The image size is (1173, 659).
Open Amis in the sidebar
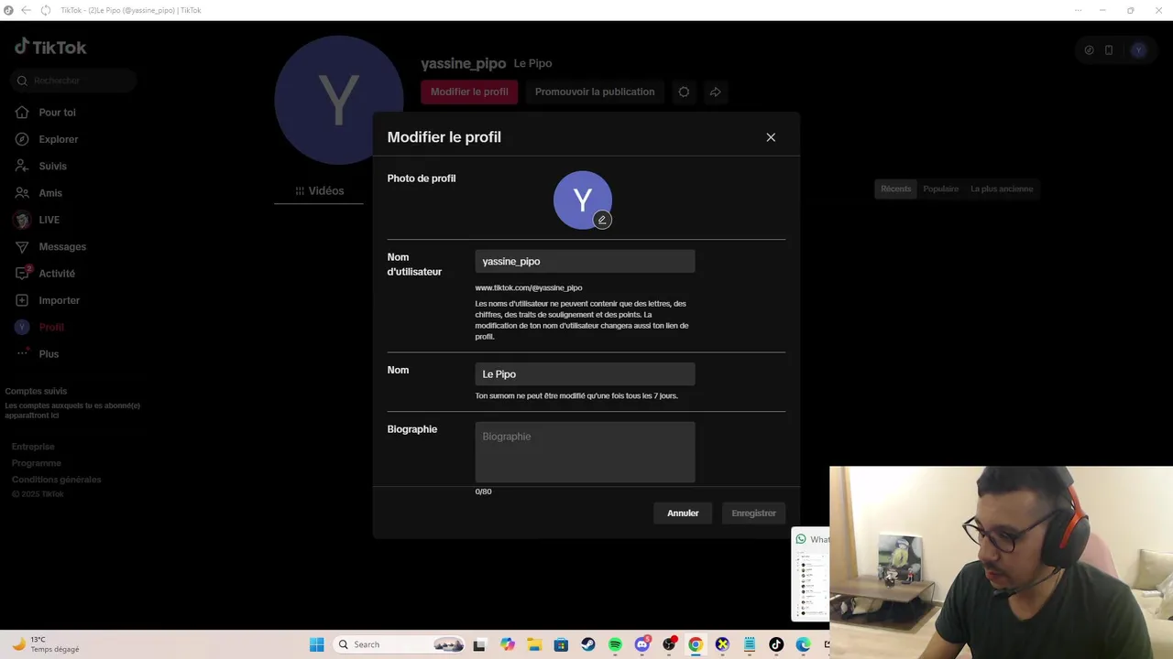[x=50, y=193]
